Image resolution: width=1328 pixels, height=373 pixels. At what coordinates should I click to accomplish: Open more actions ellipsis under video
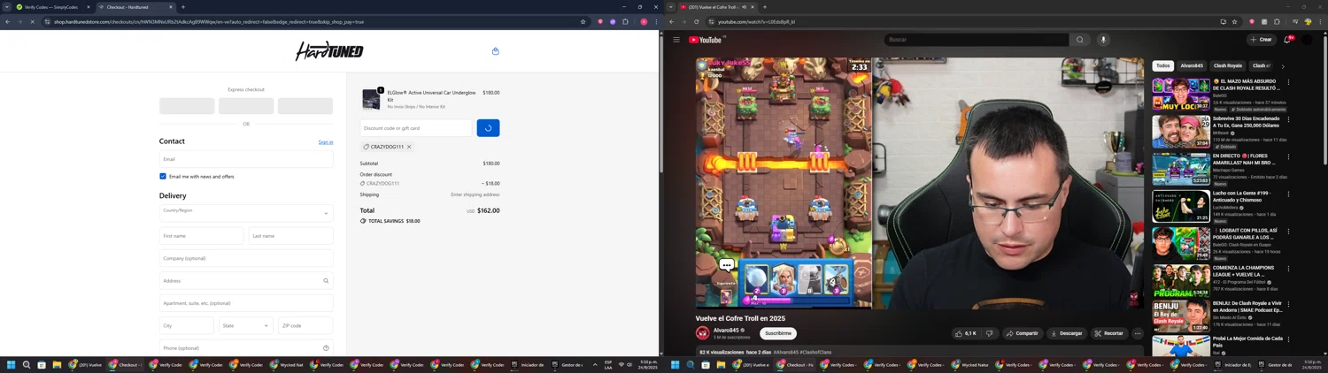(x=1138, y=333)
